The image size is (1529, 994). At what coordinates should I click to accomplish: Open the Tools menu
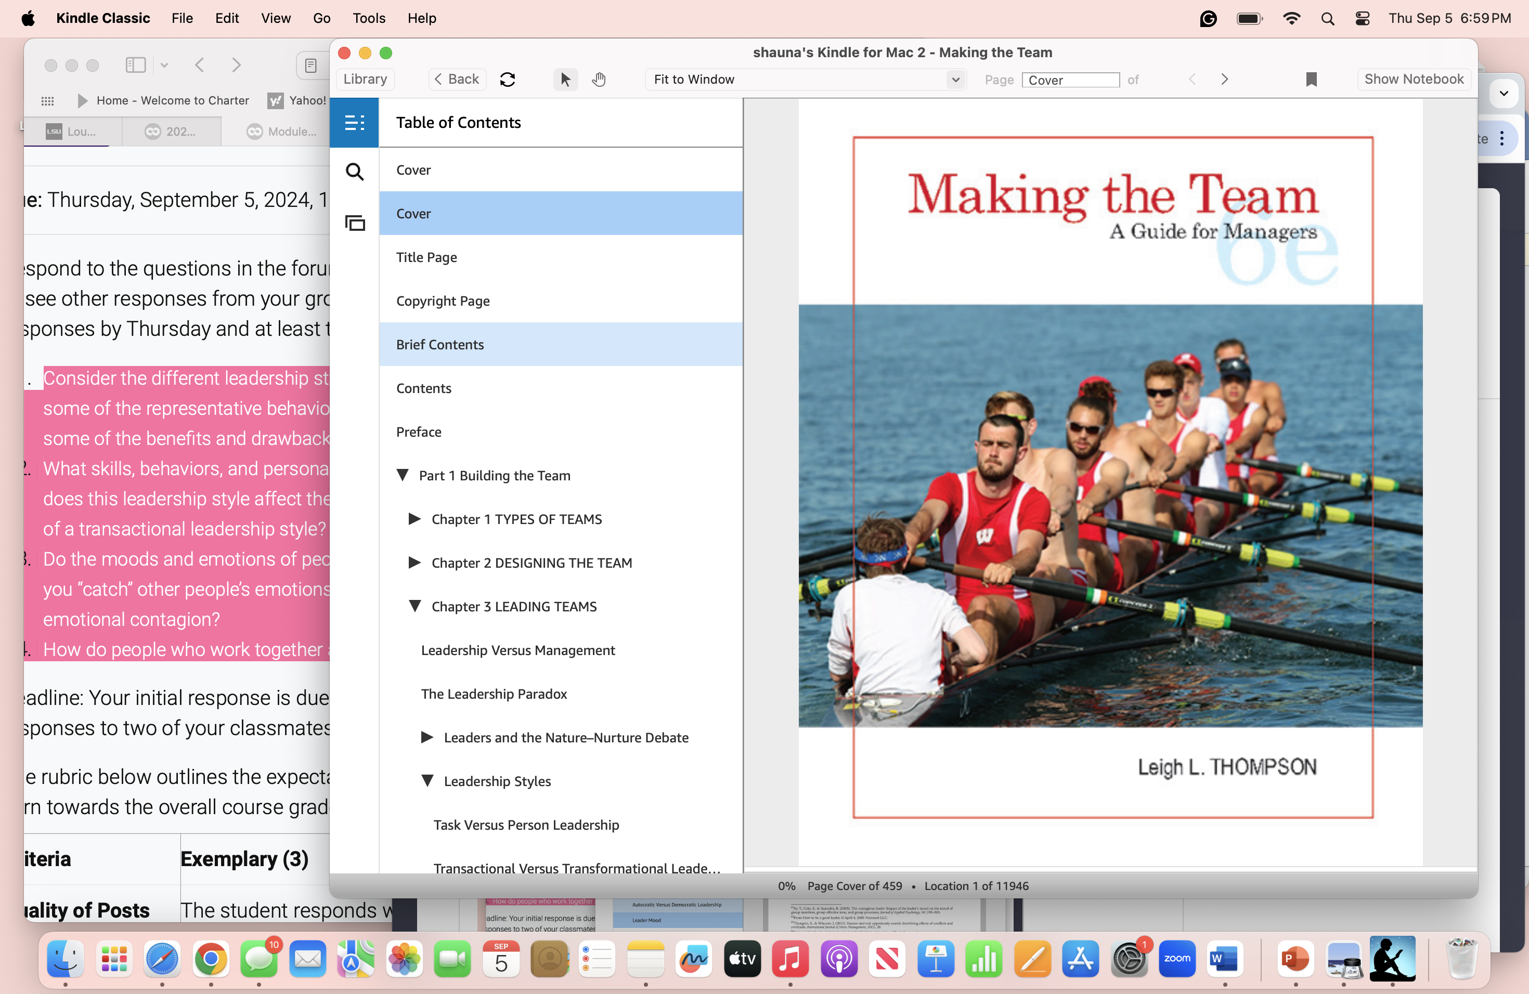point(368,18)
